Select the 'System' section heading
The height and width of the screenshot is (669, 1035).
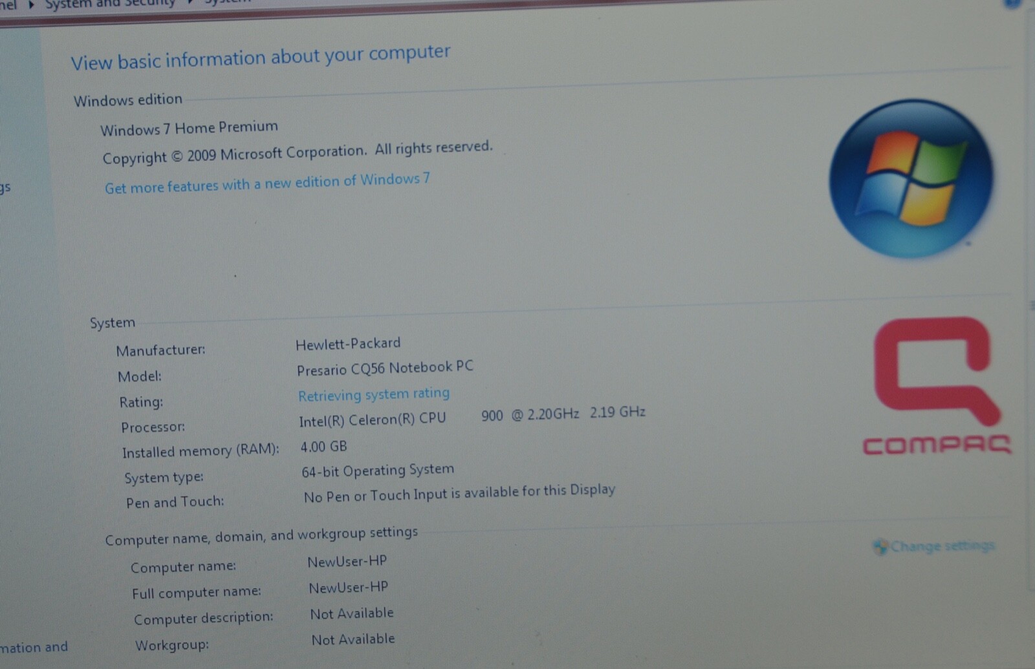coord(113,323)
